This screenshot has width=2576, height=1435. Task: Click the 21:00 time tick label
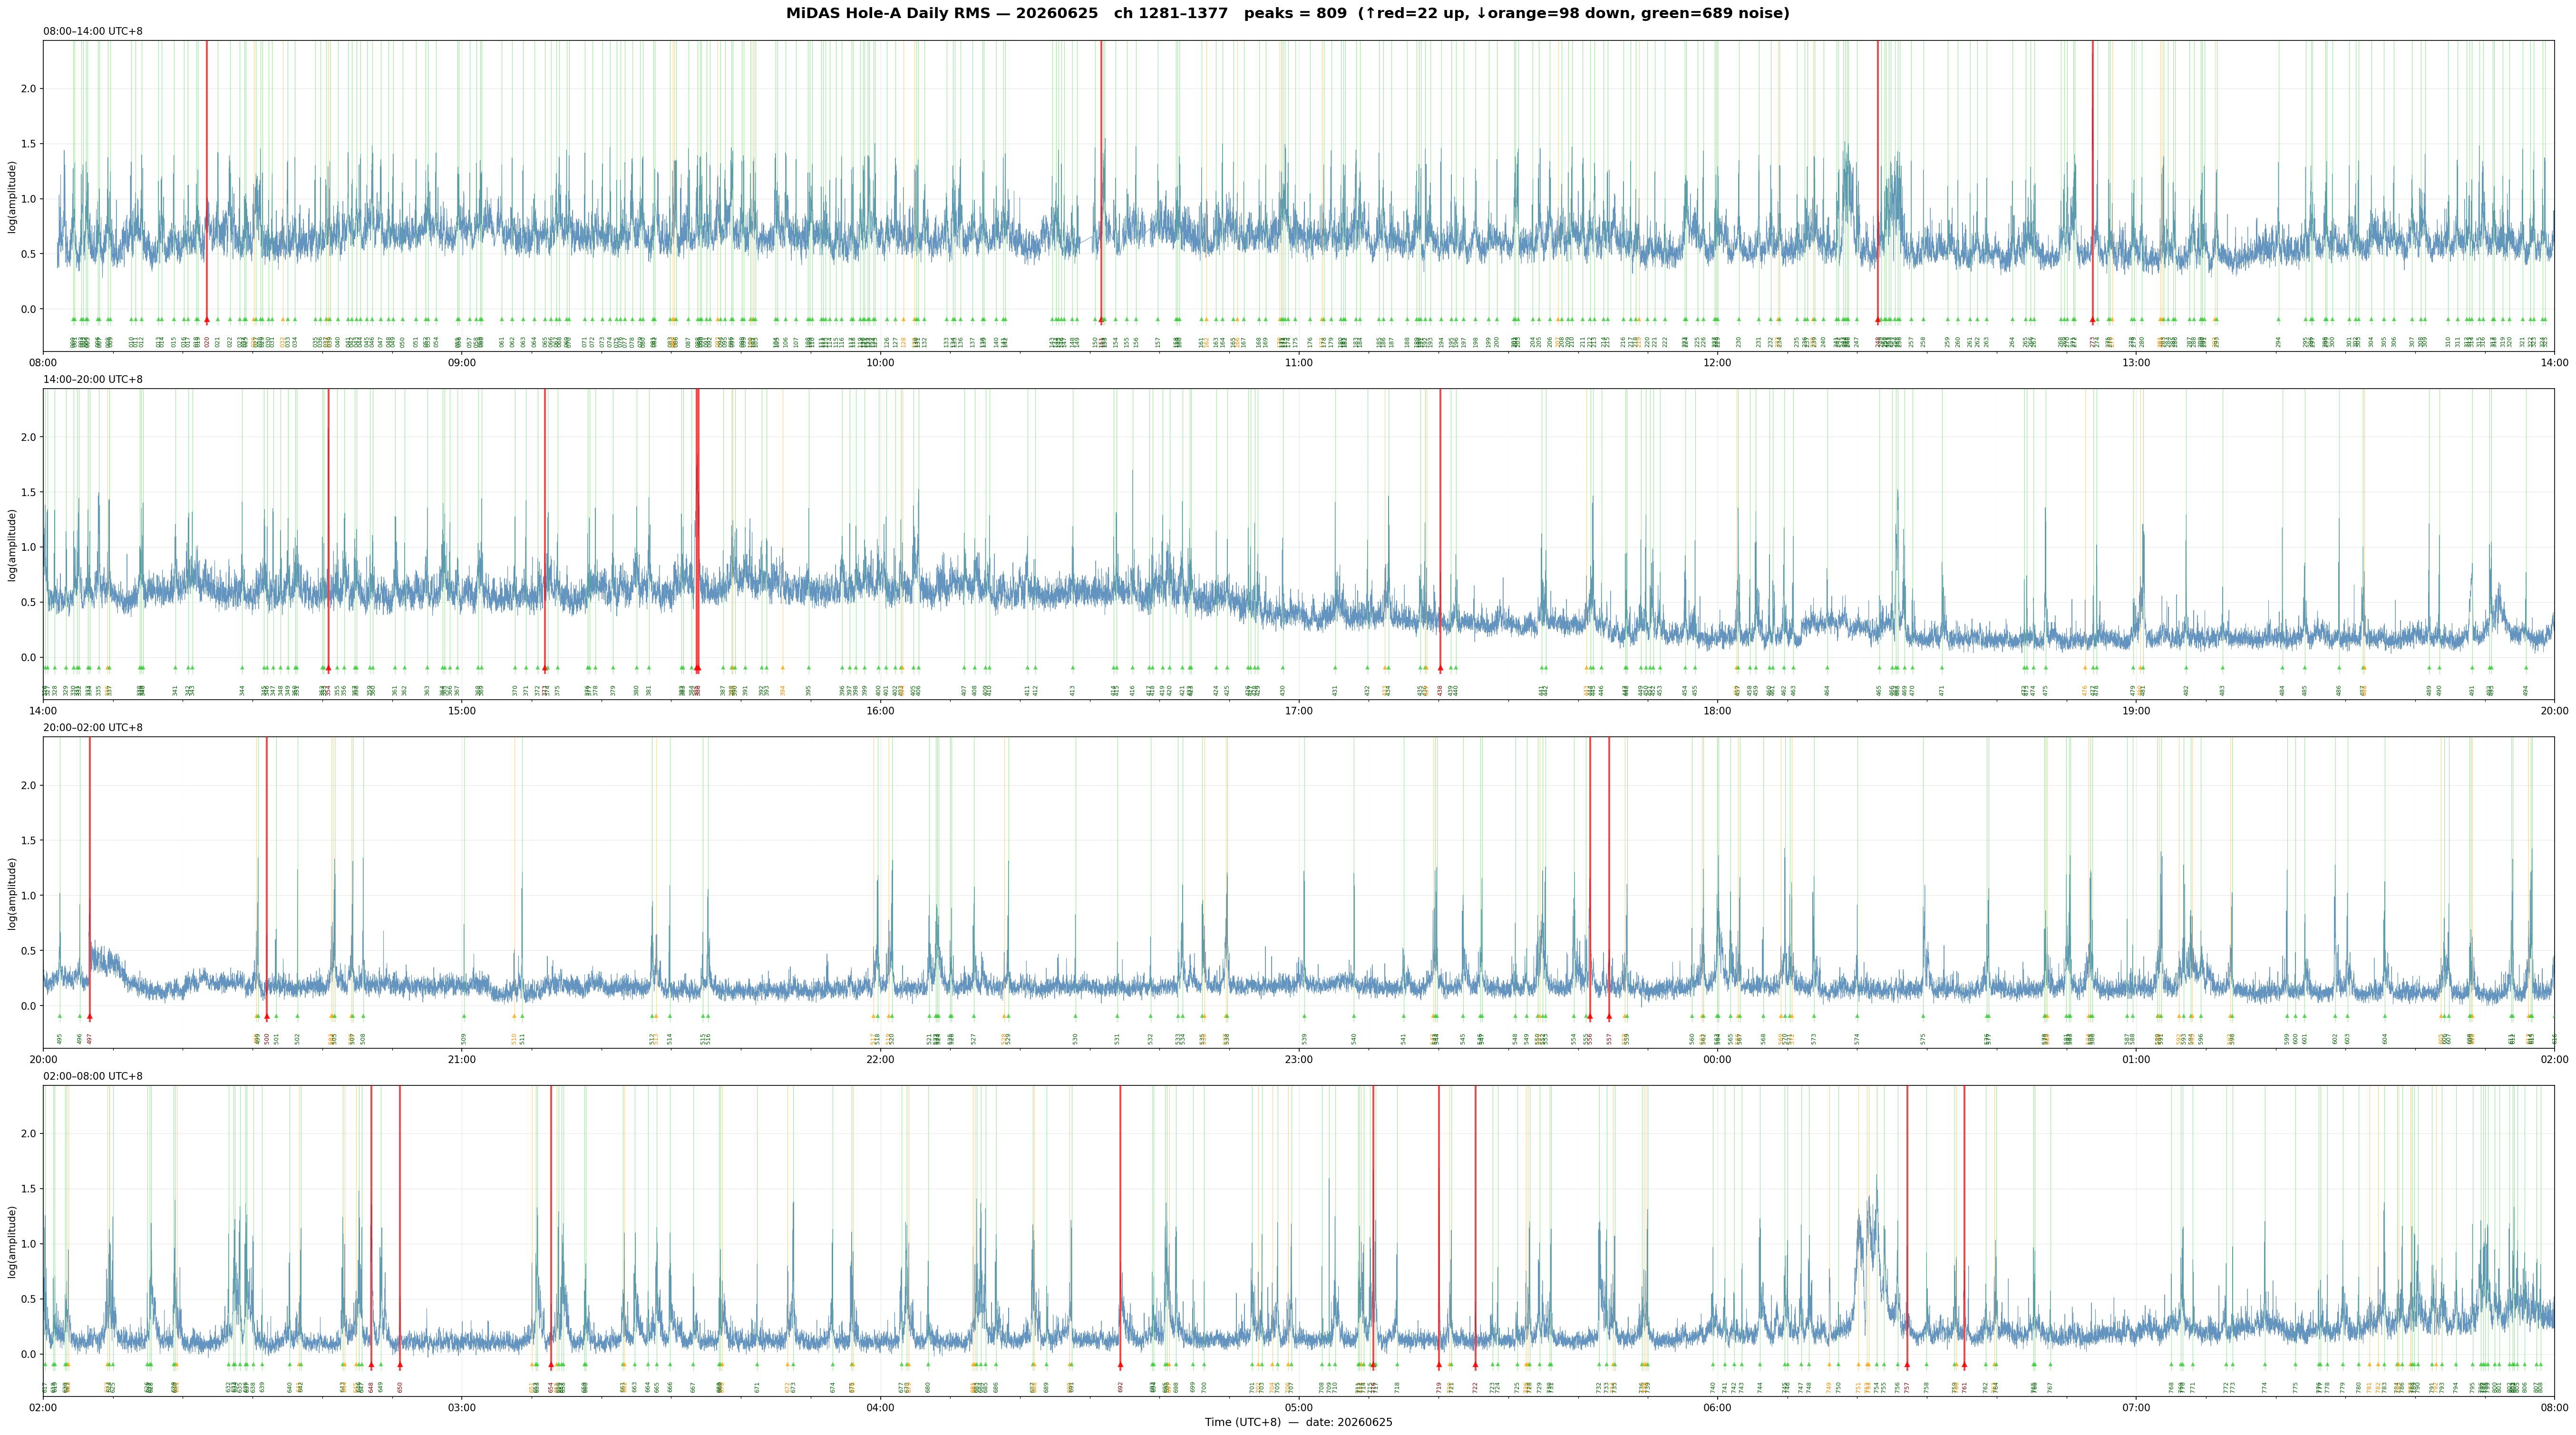462,1059
